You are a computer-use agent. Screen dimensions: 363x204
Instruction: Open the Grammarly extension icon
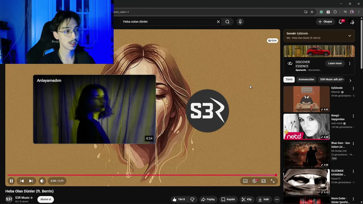click(321, 12)
